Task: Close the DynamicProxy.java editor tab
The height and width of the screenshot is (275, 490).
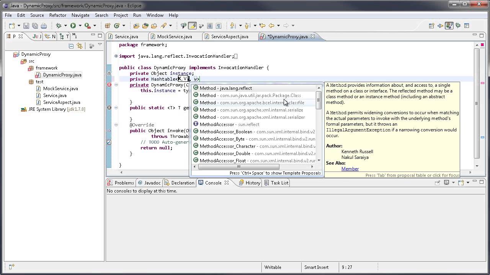Action: tap(312, 36)
